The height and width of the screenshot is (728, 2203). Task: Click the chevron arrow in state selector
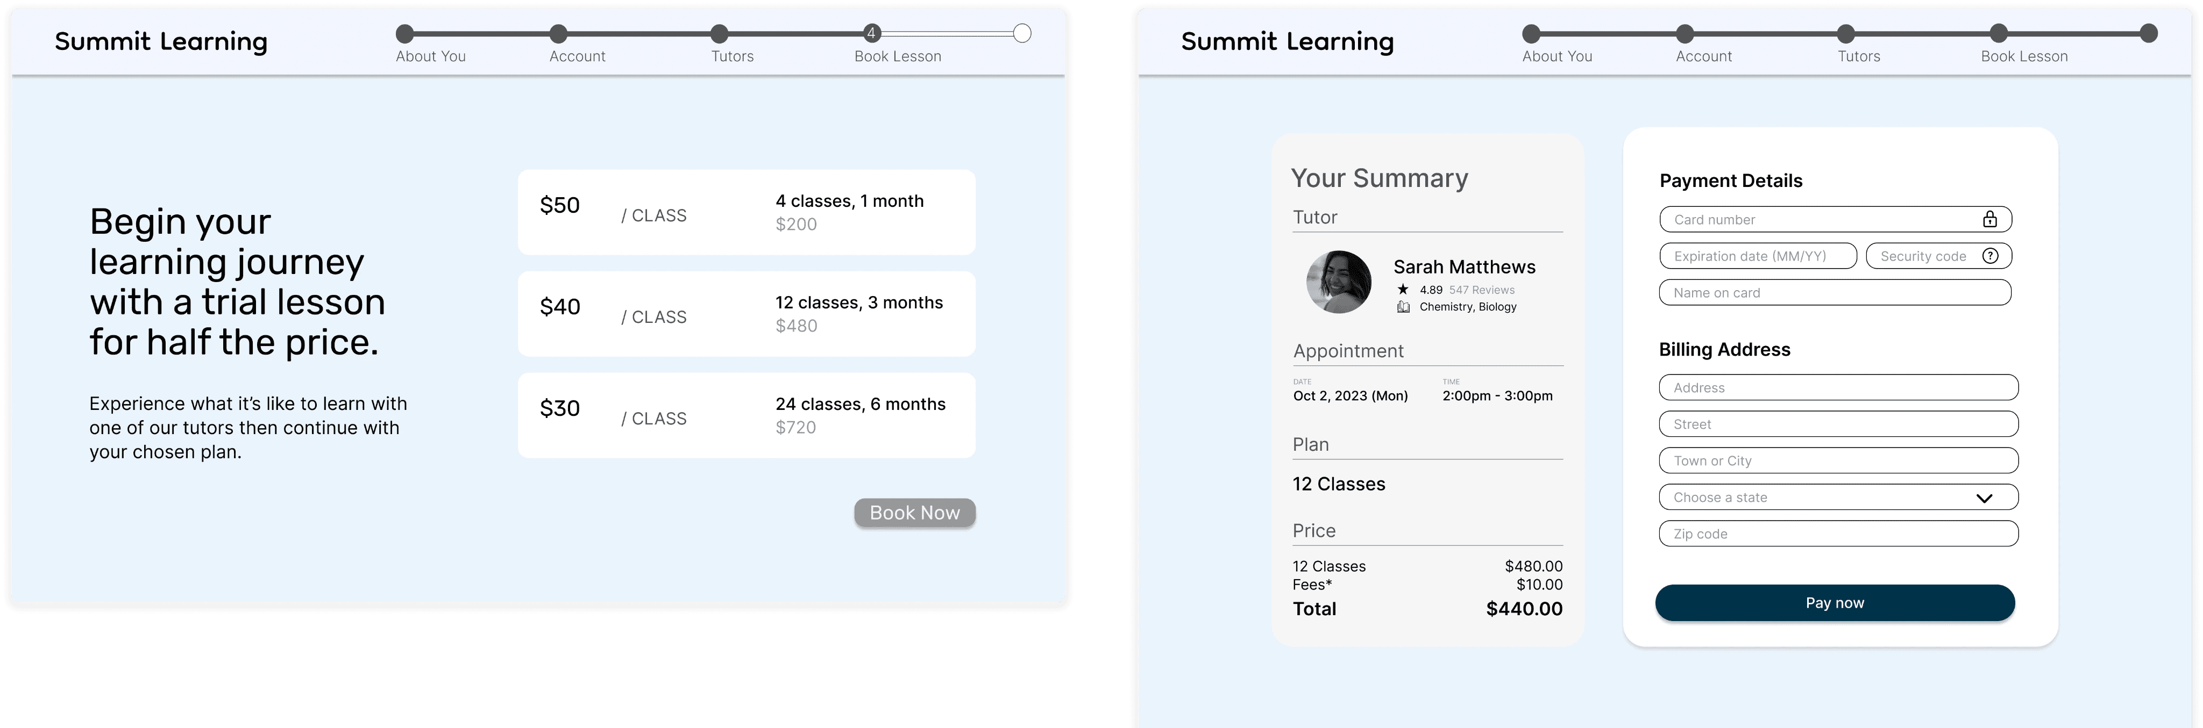pos(1984,498)
